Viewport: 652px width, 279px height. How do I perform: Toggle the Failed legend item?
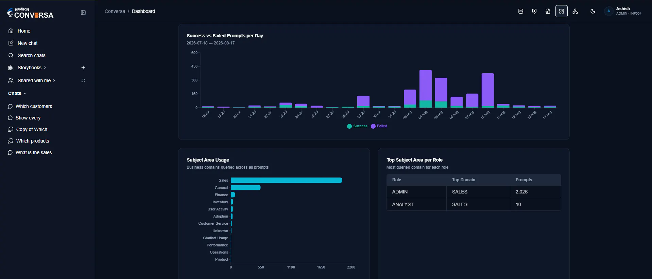(x=379, y=126)
